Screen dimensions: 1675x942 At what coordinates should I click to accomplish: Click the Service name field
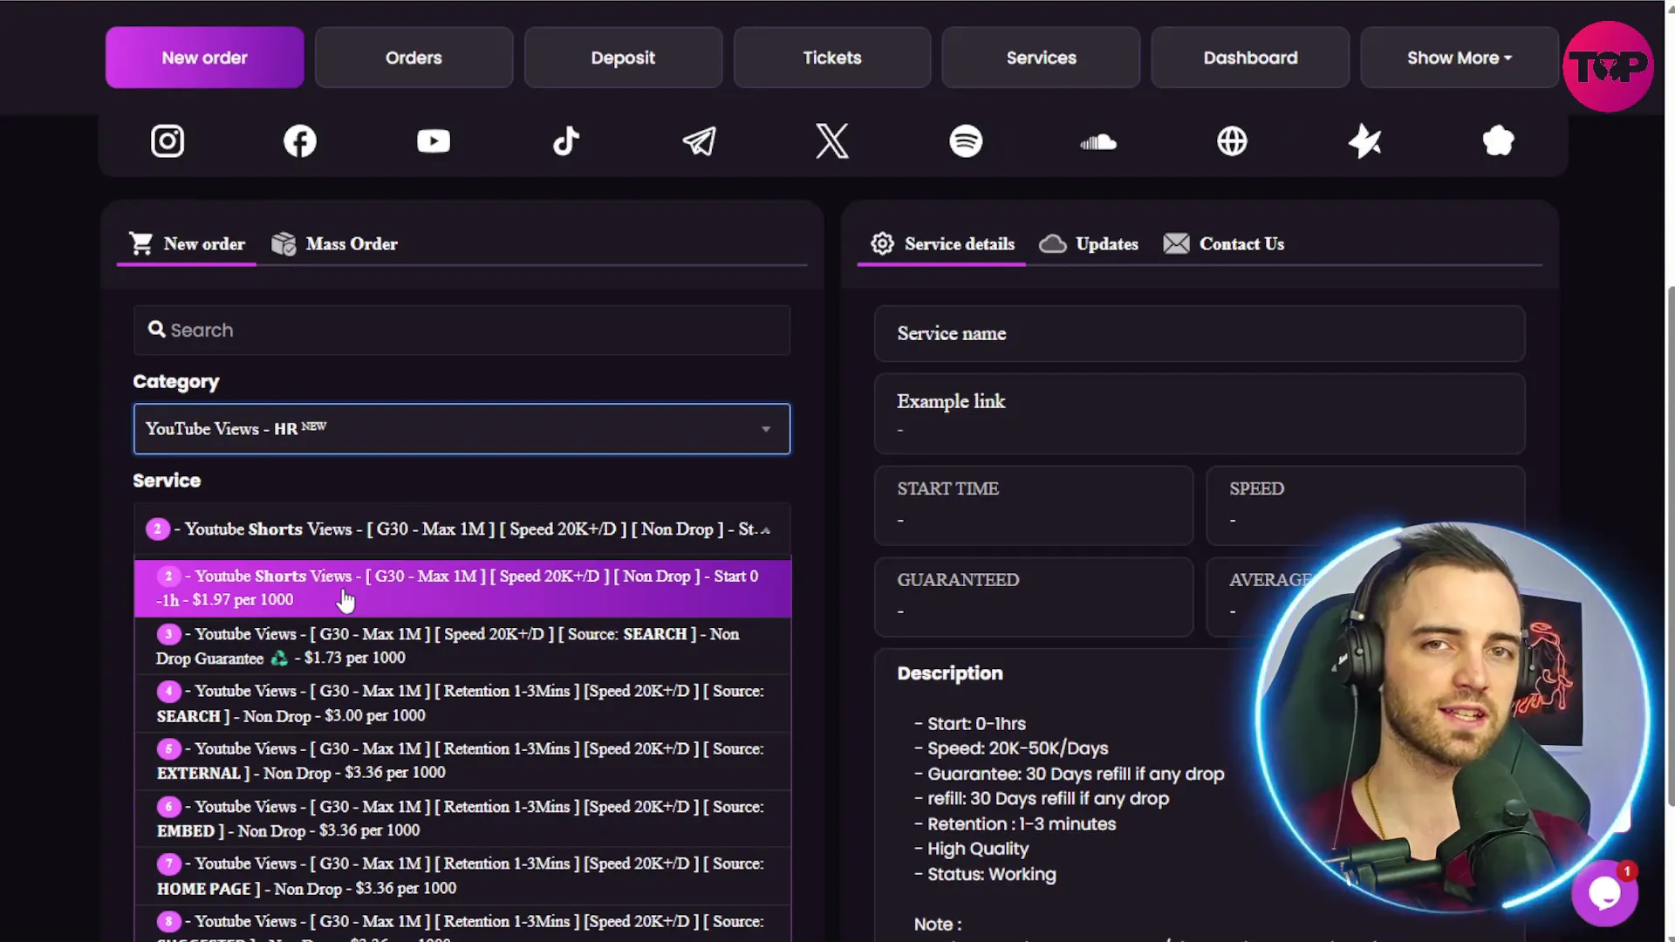[1200, 333]
